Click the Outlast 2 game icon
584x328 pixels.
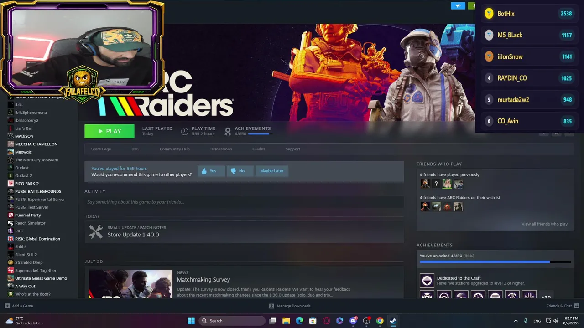[x=10, y=175]
